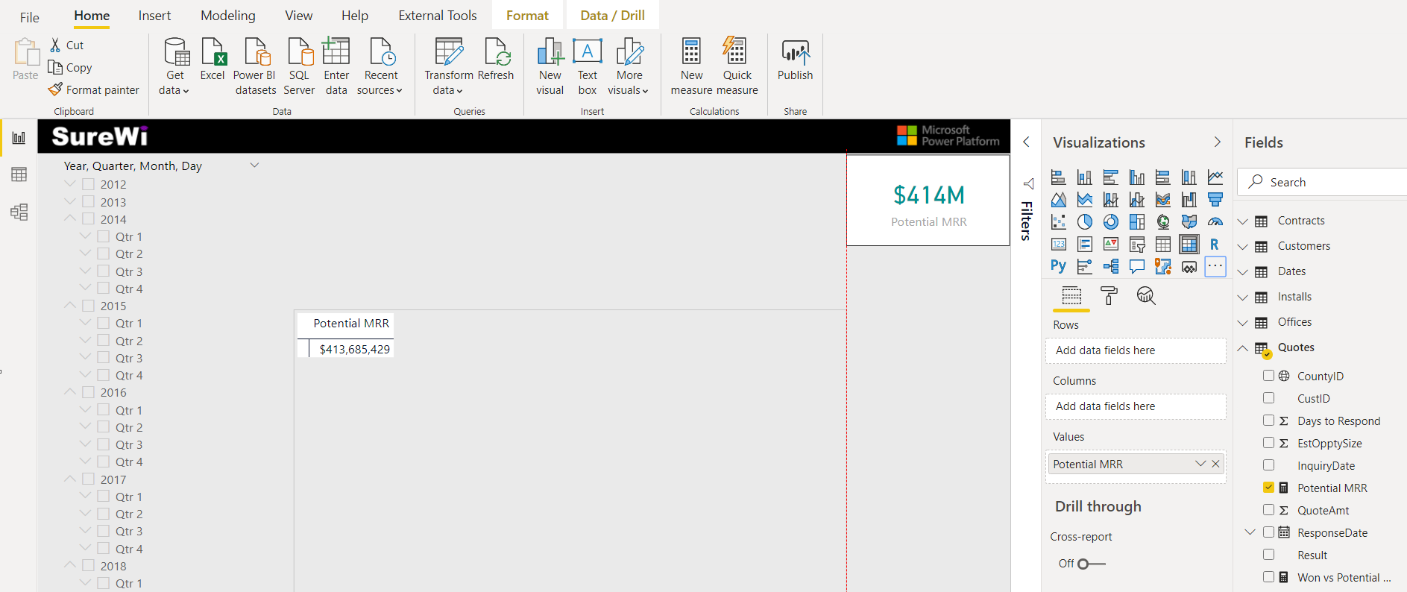
Task: Expand the Contracts table
Action: pos(1243,221)
